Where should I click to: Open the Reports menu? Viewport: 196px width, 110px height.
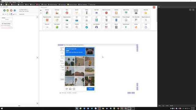click(6, 2)
